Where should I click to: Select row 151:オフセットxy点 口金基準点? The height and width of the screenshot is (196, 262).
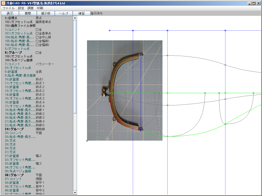[28, 33]
